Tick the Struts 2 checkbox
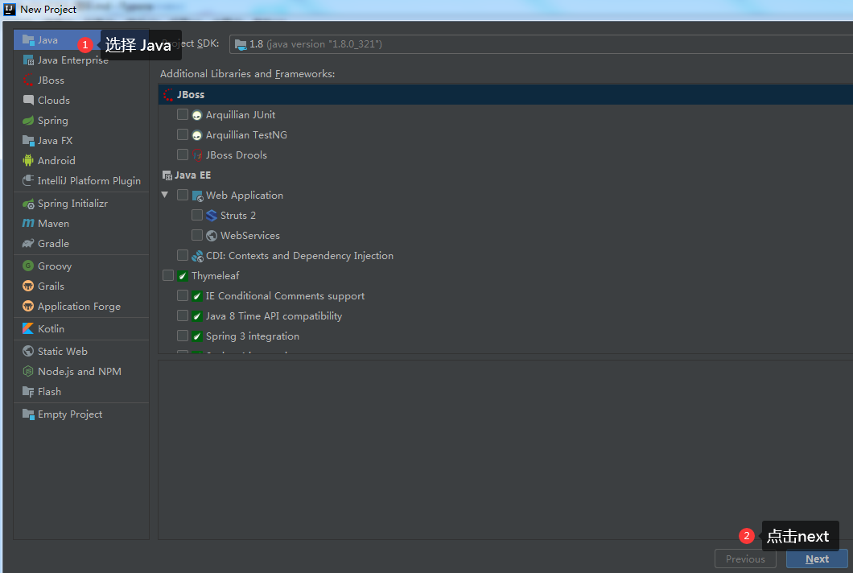Viewport: 853px width, 573px height. click(x=197, y=215)
